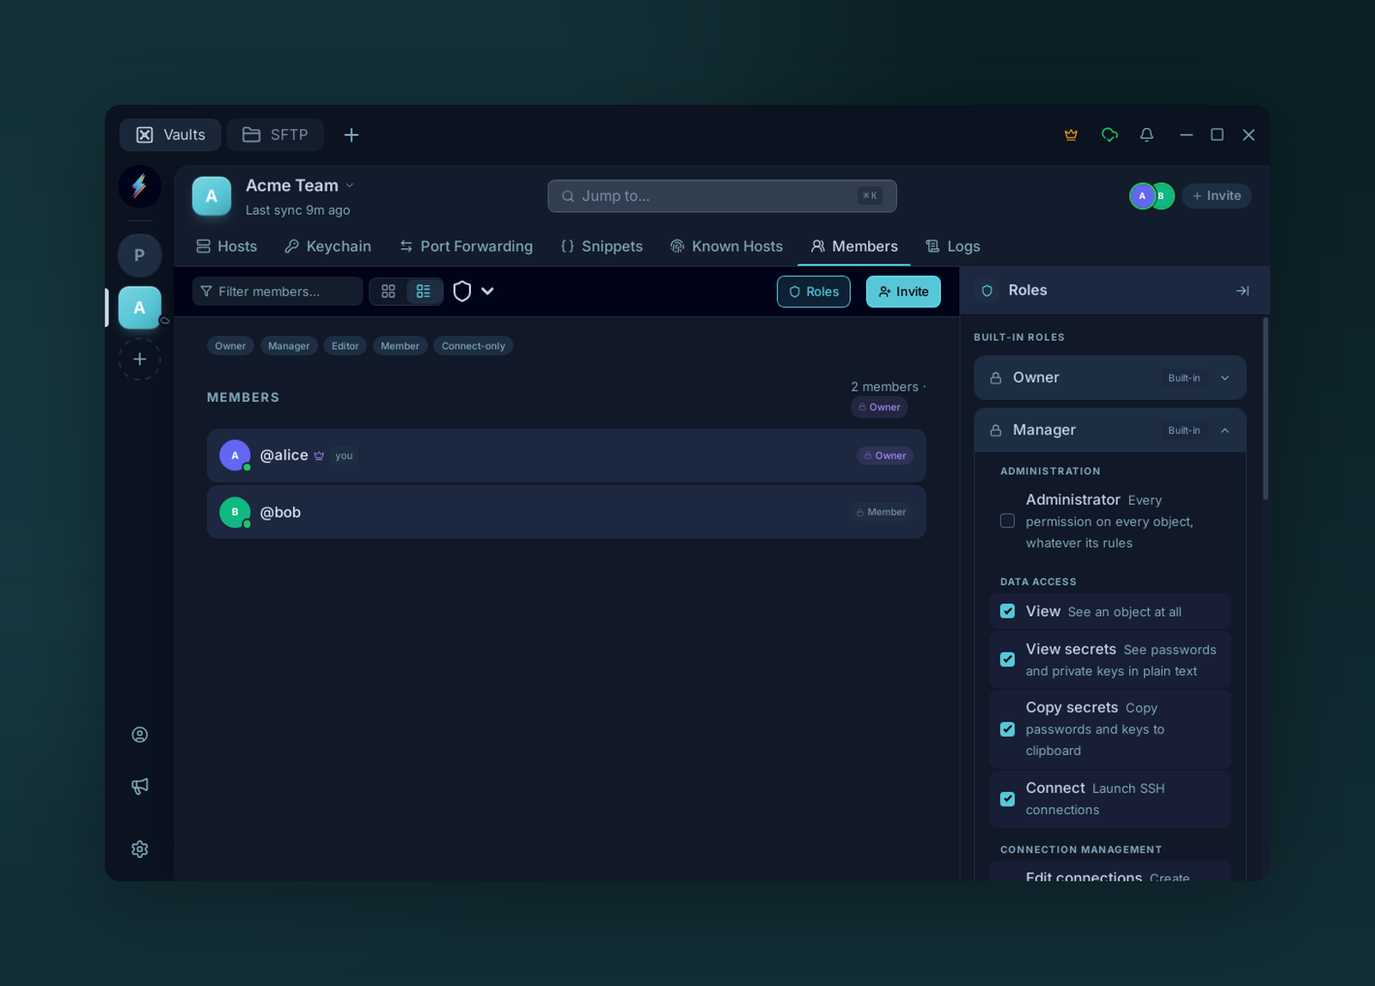Uncheck the Copy secrets permission
This screenshot has width=1375, height=986.
point(1007,729)
